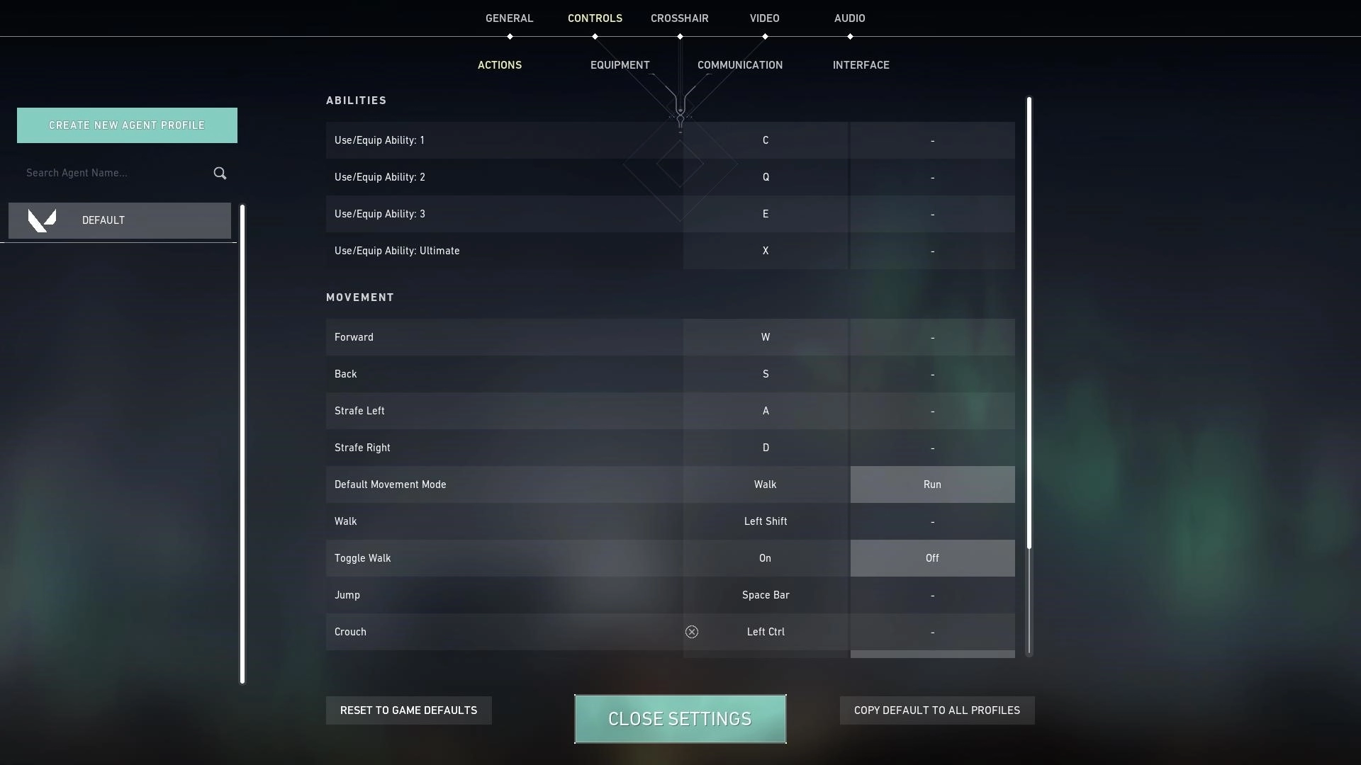
Task: Expand the COMMUNICATION controls sub-tab
Action: pyautogui.click(x=739, y=64)
